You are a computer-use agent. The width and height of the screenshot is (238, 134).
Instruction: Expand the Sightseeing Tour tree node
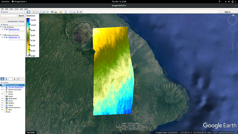pos(2,29)
